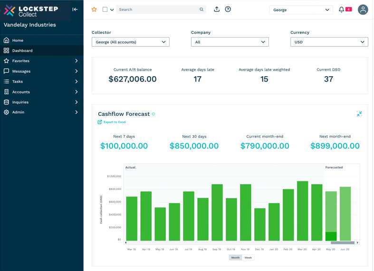This screenshot has height=271, width=374.
Task: Expand the Accounts sidebar menu
Action: coord(21,92)
